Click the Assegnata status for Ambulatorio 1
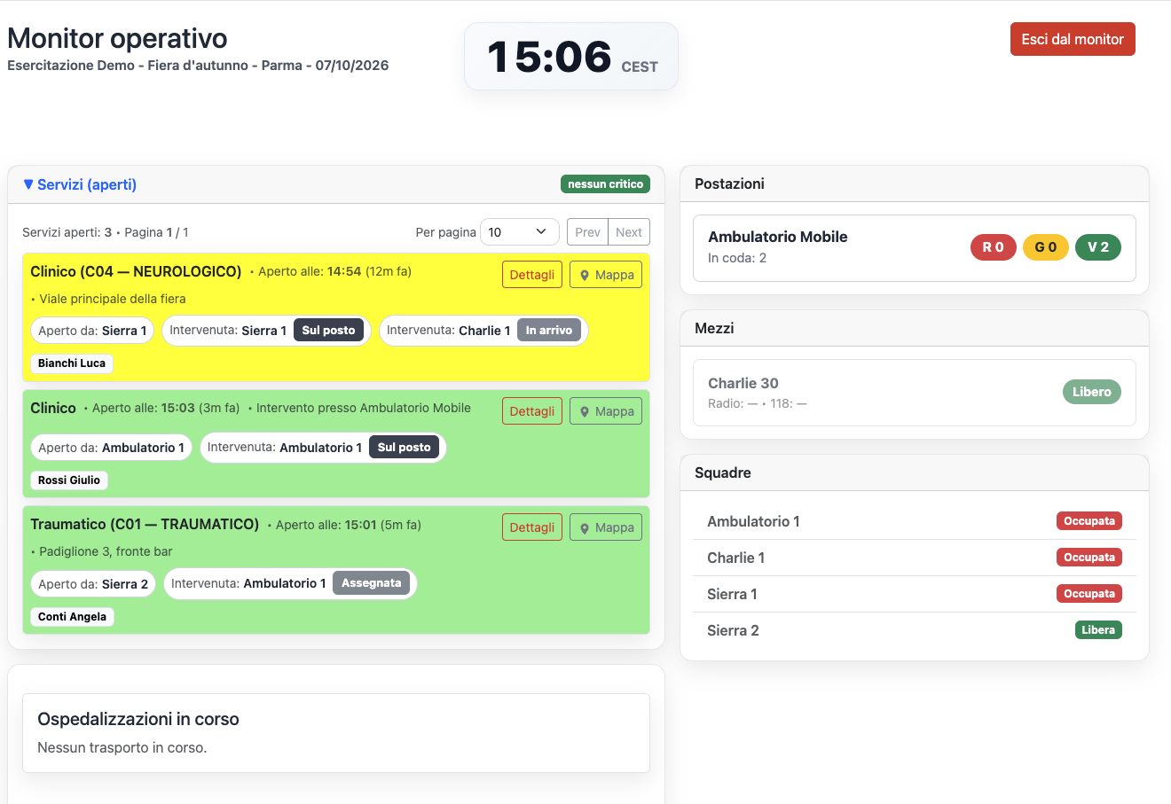The image size is (1171, 804). (x=372, y=583)
